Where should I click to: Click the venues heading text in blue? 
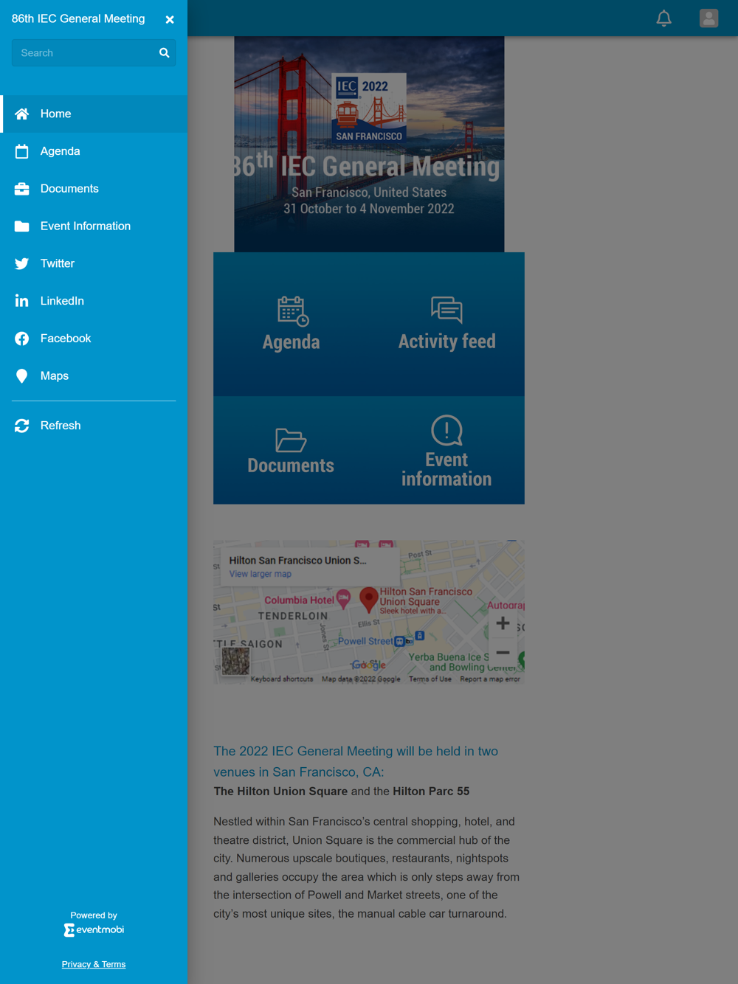[356, 761]
